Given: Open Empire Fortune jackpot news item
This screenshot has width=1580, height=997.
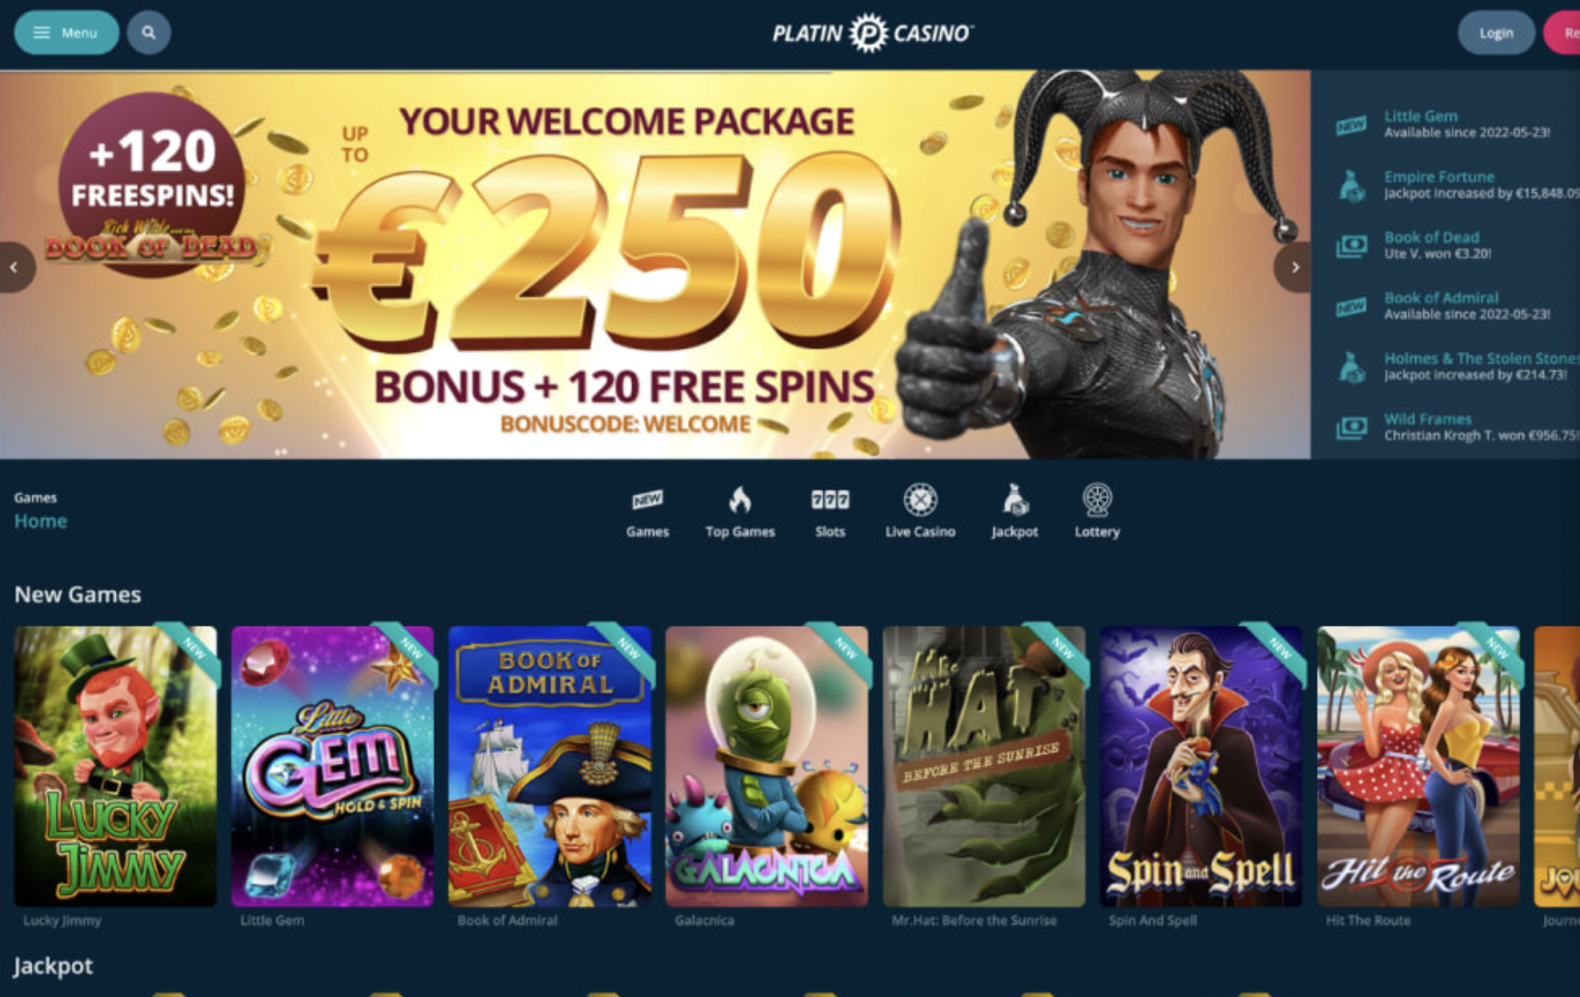Looking at the screenshot, I should click(x=1455, y=184).
